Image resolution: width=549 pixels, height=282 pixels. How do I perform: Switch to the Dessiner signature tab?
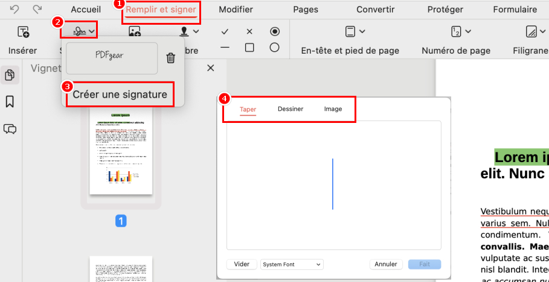point(291,109)
